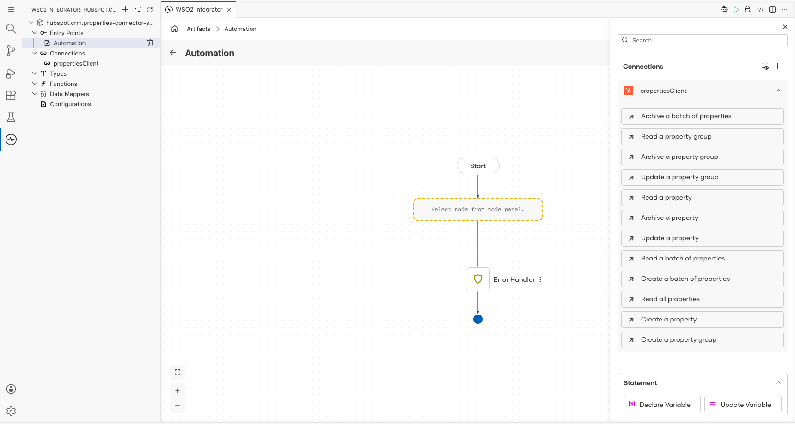Click the run play icon in the top toolbar

(736, 9)
